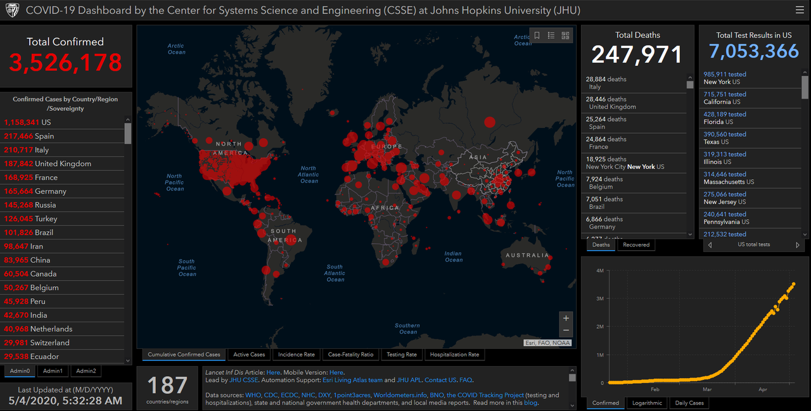Image resolution: width=811 pixels, height=411 pixels.
Task: Switch to Cumulative Confirmed Cases map tab
Action: [x=184, y=355]
